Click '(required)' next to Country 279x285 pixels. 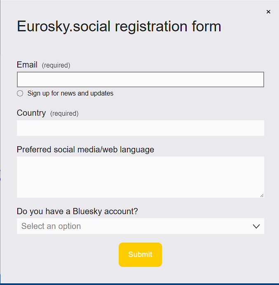coord(64,113)
